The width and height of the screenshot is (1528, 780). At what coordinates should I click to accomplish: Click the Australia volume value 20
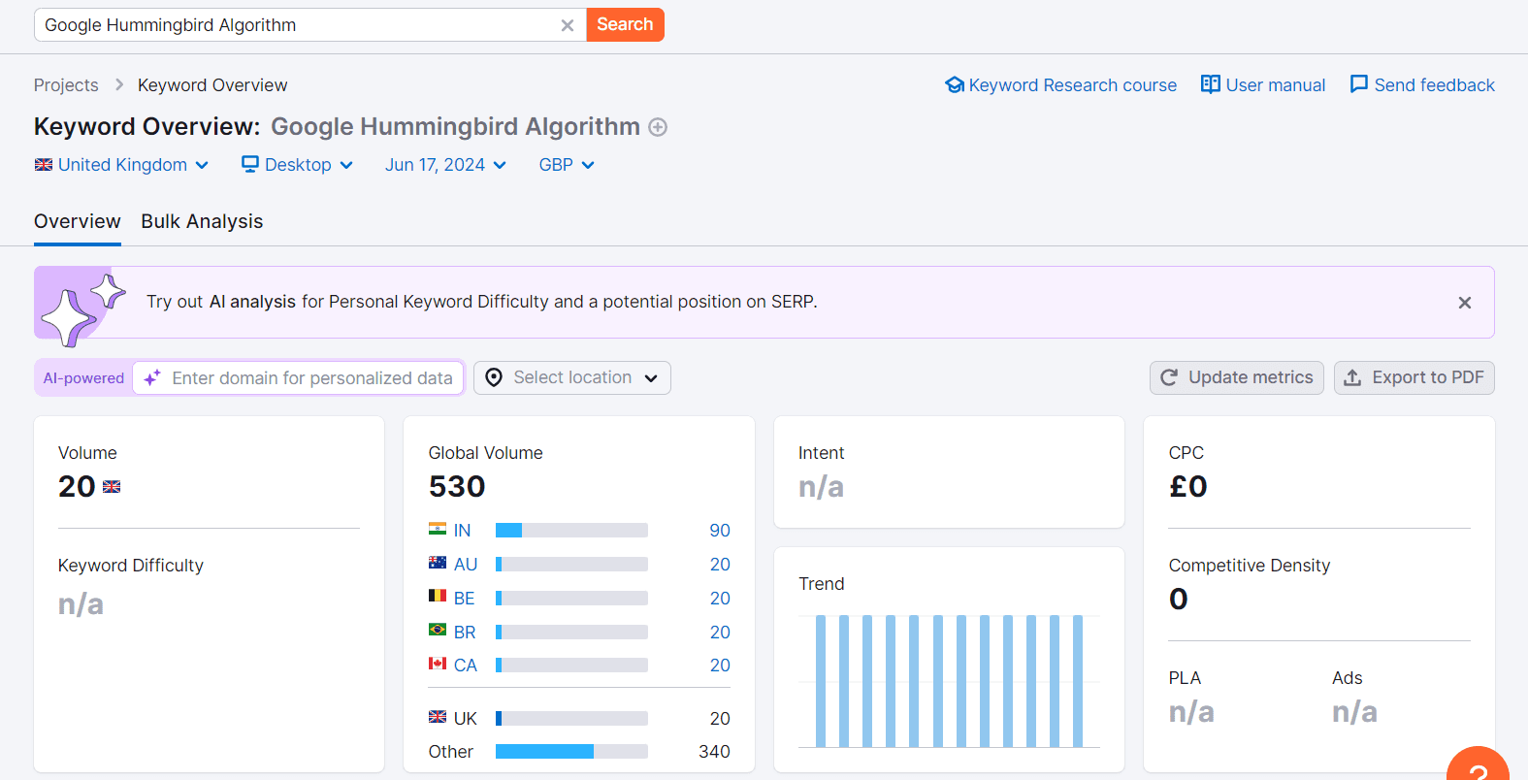click(720, 565)
